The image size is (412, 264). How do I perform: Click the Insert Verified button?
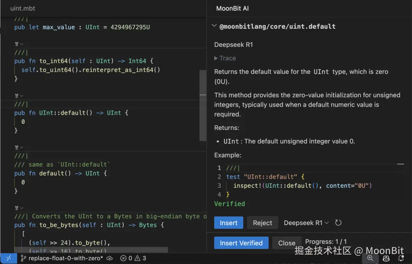(241, 243)
